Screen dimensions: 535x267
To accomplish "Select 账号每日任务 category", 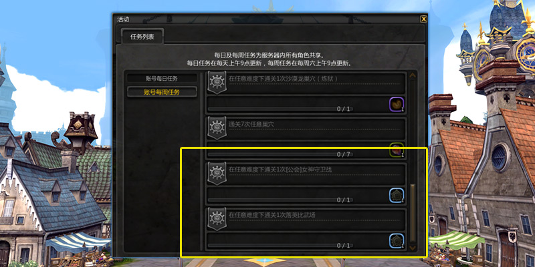I will coord(162,78).
